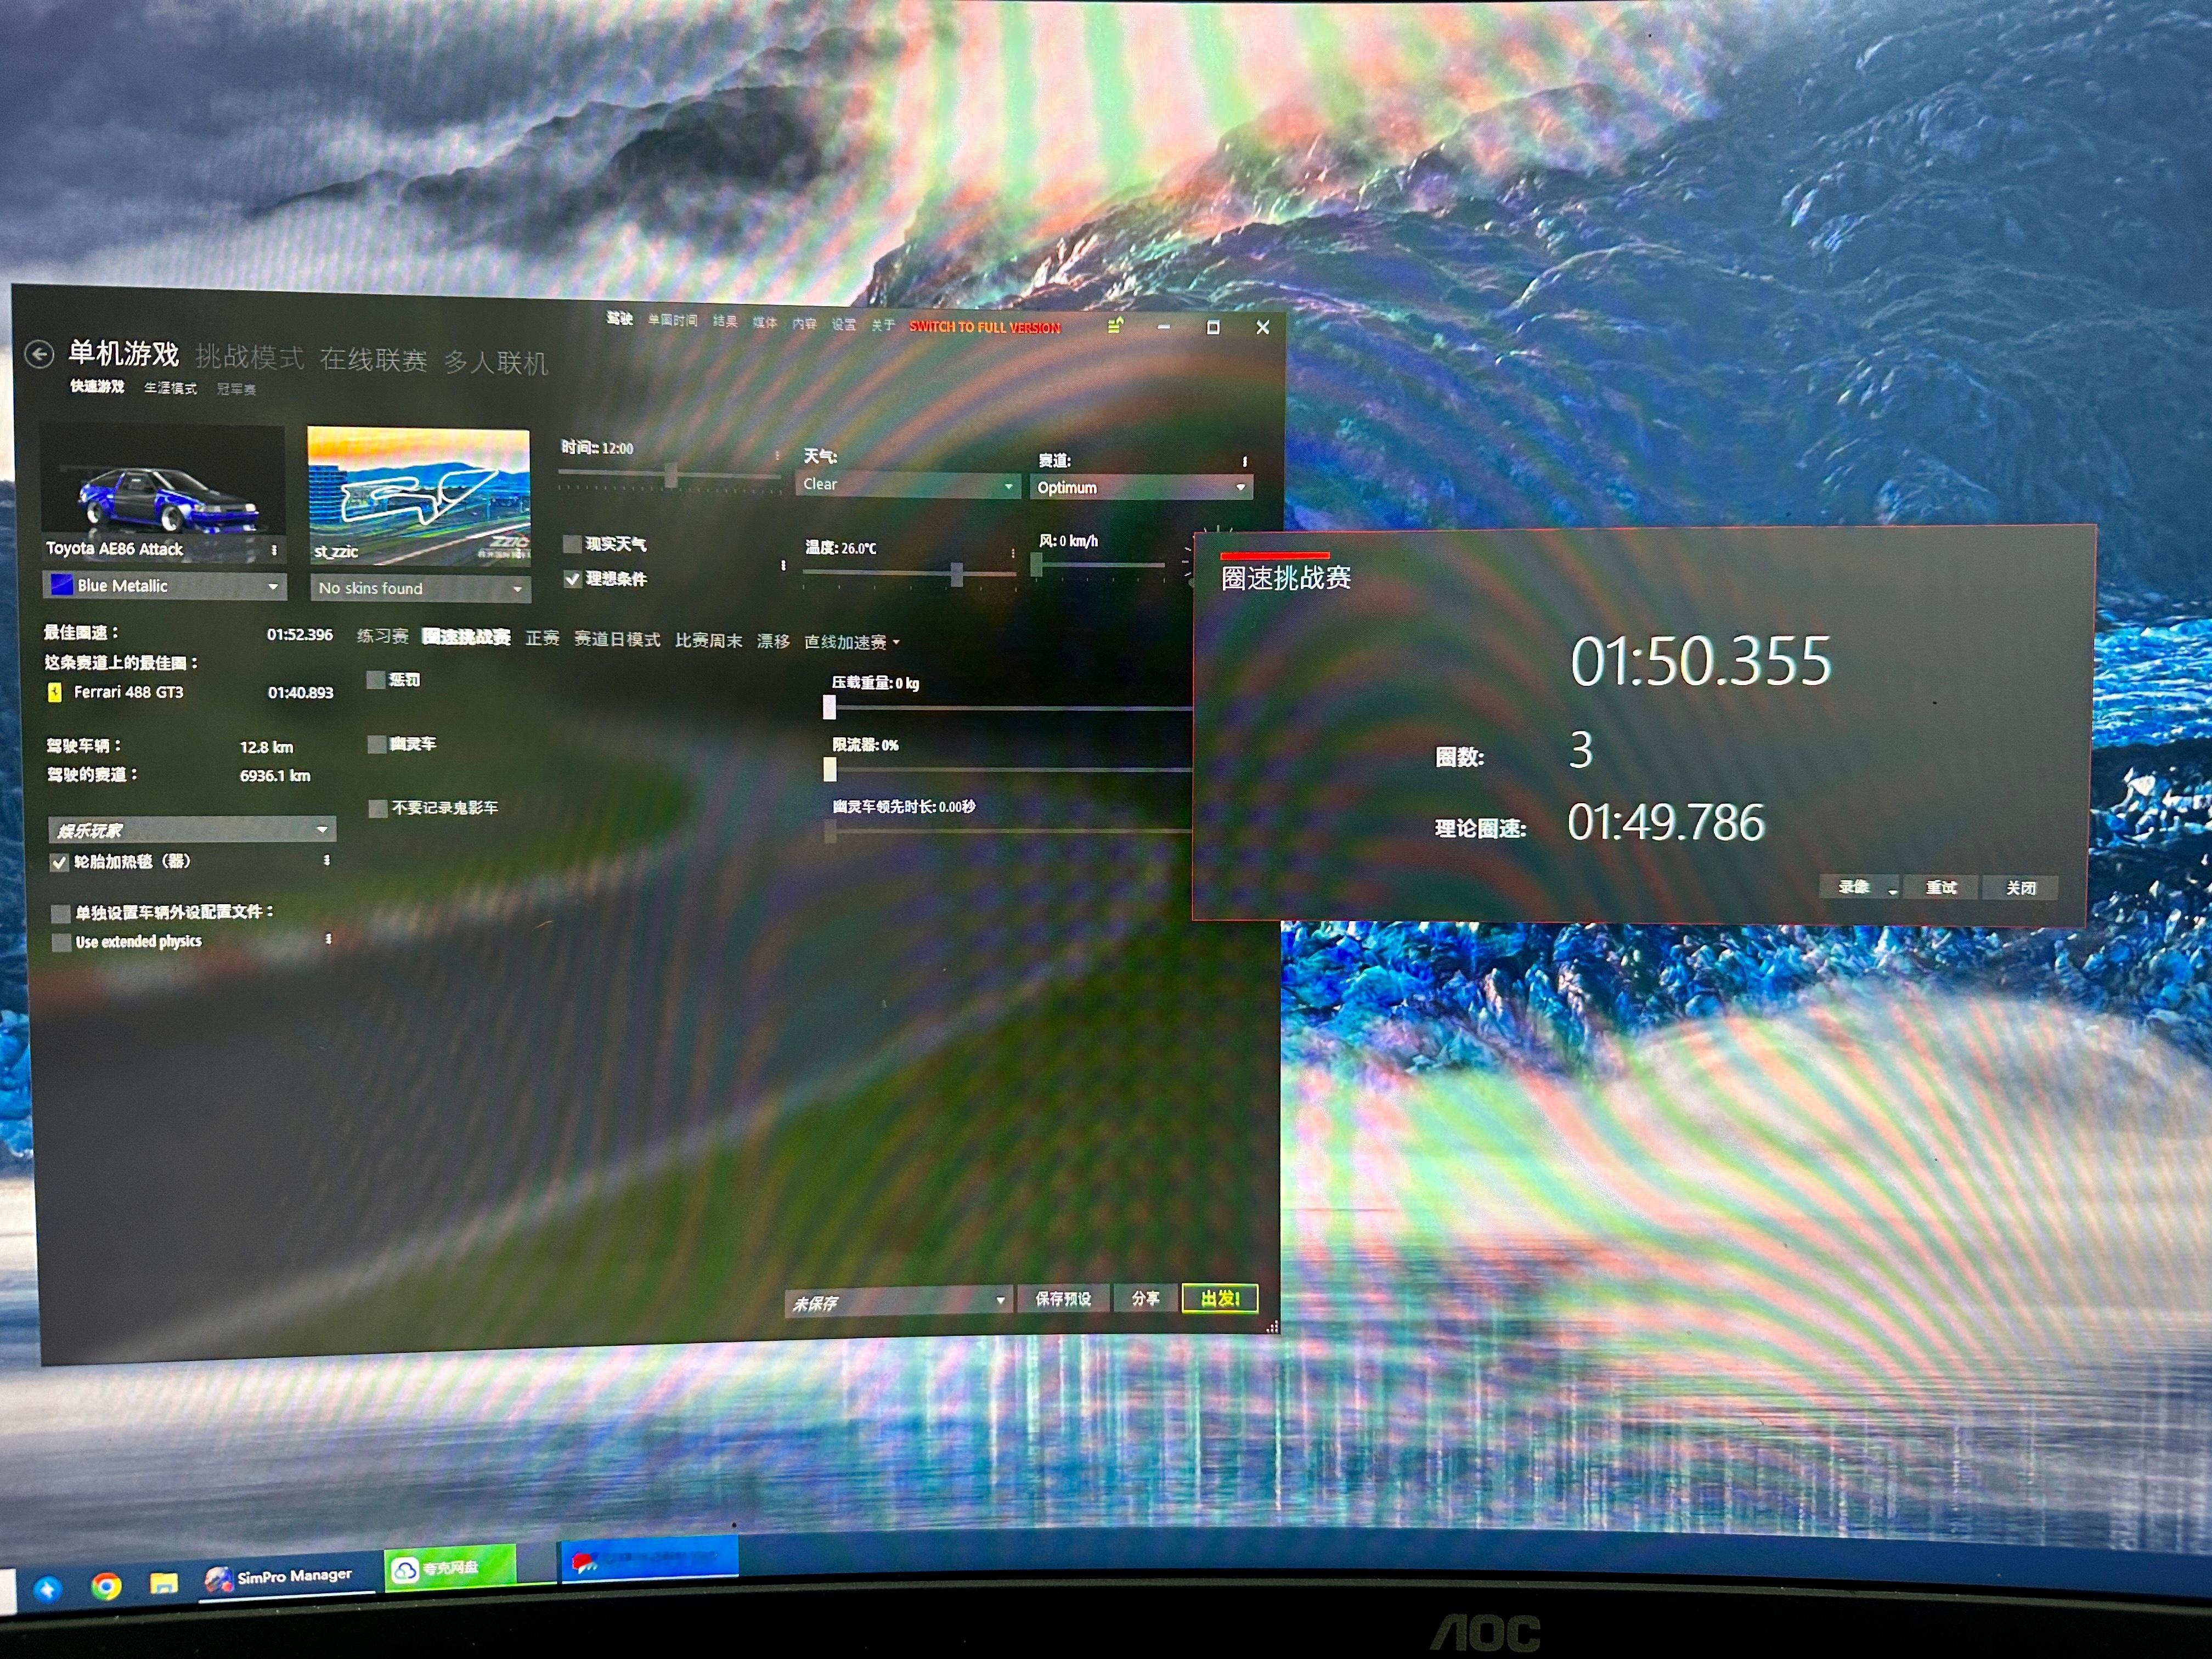Expand the Optimum track condition dropdown
This screenshot has height=1659, width=2212.
tap(1141, 488)
